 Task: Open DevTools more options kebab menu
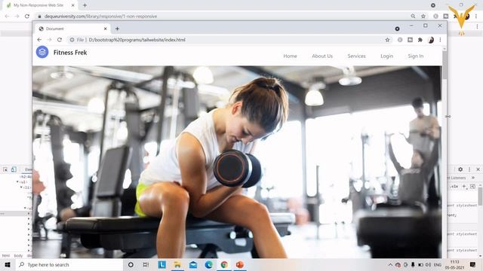click(x=469, y=169)
